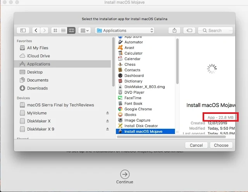The width and height of the screenshot is (248, 192).
Task: Click the Downloads arrow icon
Action: 22,88
